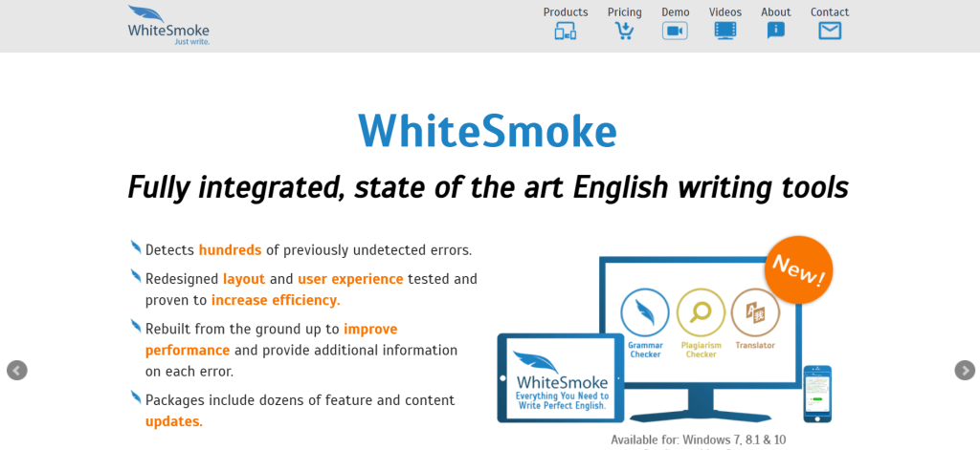Image resolution: width=980 pixels, height=450 pixels.
Task: Click the orange 'updates.' text
Action: [x=174, y=422]
